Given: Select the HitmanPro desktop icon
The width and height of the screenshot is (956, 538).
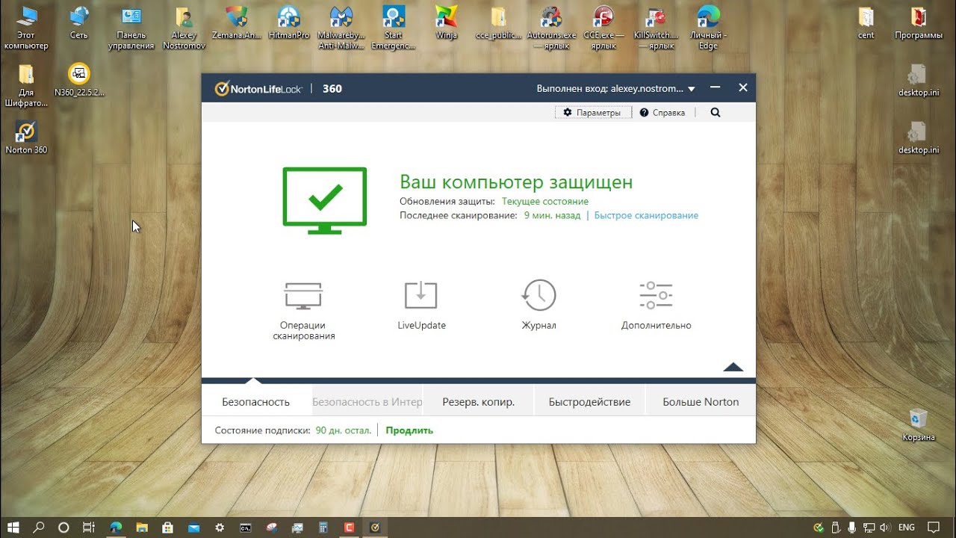Looking at the screenshot, I should 288,22.
